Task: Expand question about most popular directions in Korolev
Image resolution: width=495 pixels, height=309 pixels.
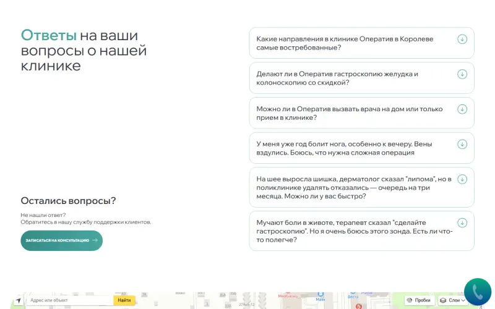Action: 361,43
